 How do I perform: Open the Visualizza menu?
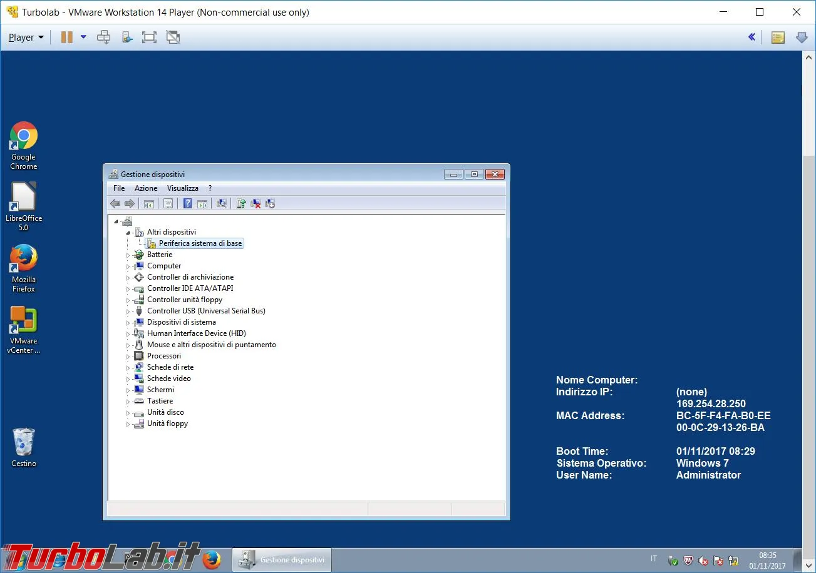[182, 188]
